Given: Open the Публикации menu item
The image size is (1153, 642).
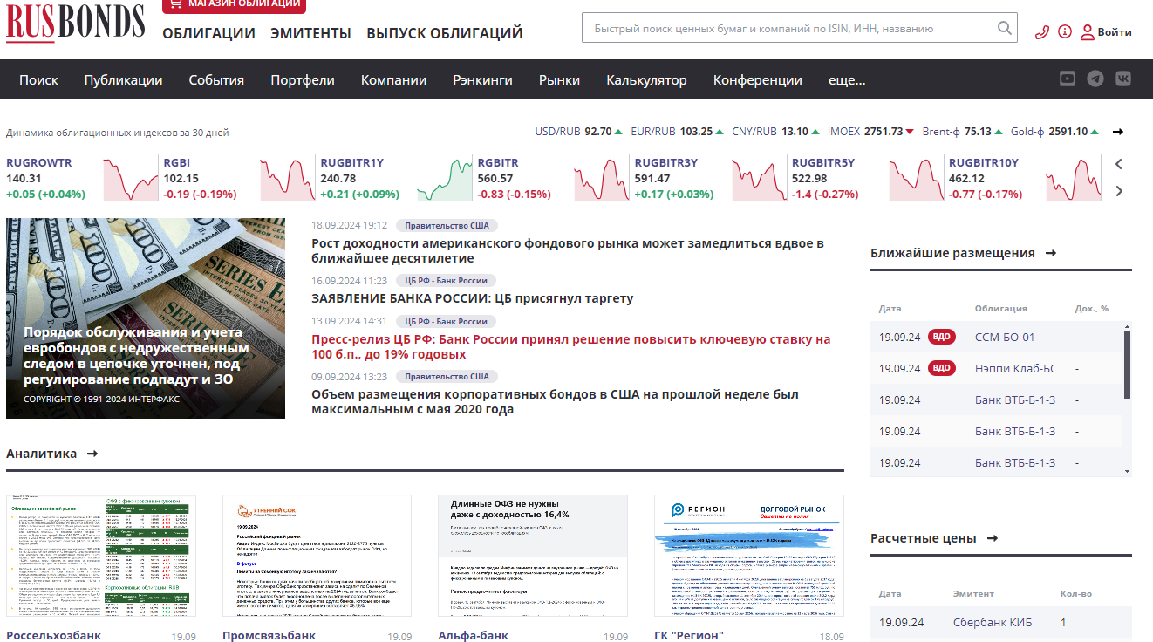Looking at the screenshot, I should click(x=124, y=79).
